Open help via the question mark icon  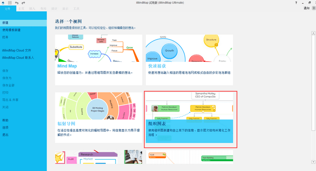(296, 3)
